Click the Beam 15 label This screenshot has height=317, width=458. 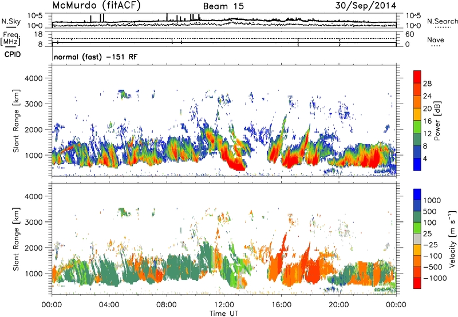pos(223,6)
